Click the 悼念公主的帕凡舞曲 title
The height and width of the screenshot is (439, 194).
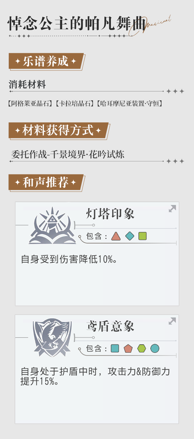tap(75, 24)
